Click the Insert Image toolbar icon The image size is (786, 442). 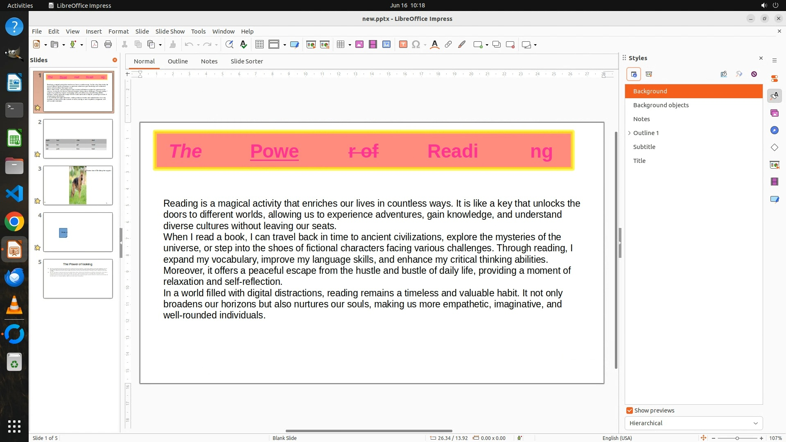[x=359, y=45]
